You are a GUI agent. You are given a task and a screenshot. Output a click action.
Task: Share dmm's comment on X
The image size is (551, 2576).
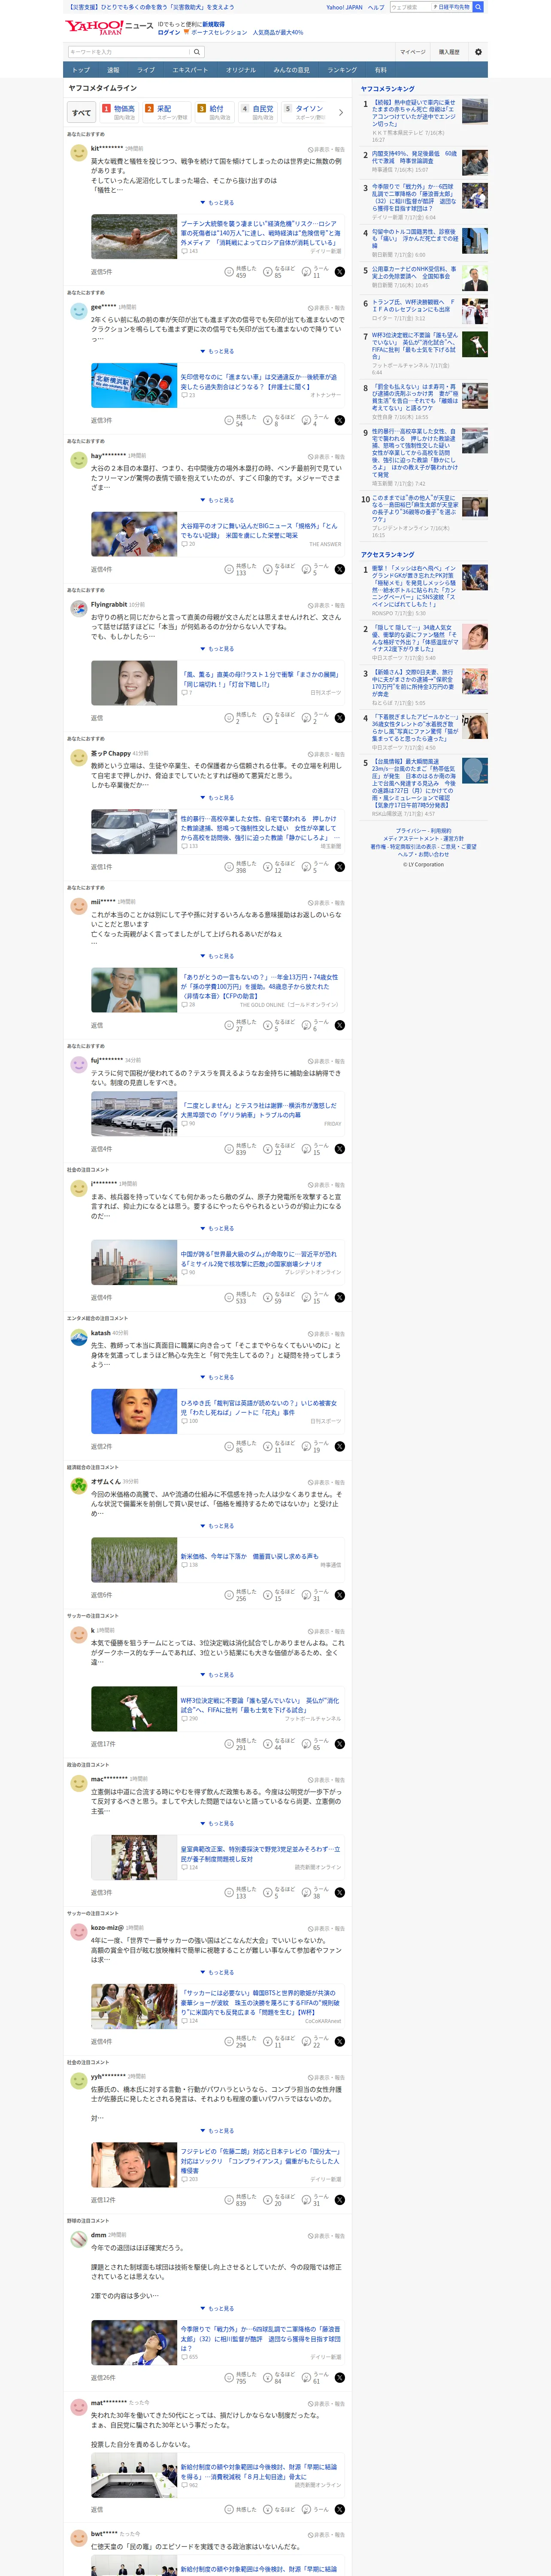click(x=339, y=2378)
